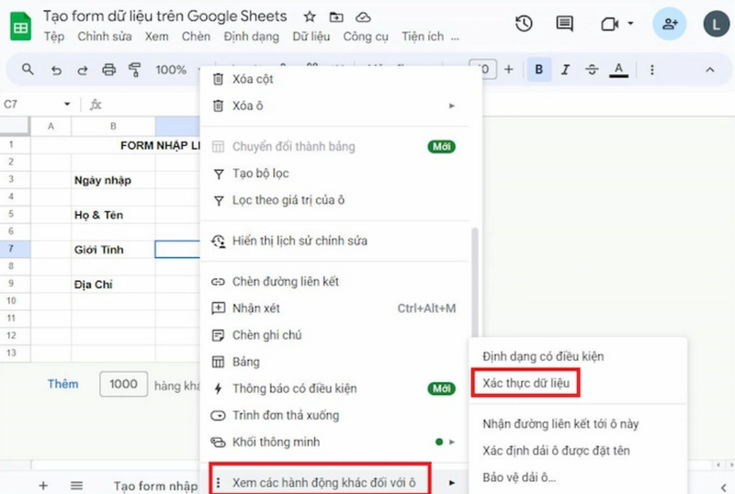Start a video call with camera icon

609,24
